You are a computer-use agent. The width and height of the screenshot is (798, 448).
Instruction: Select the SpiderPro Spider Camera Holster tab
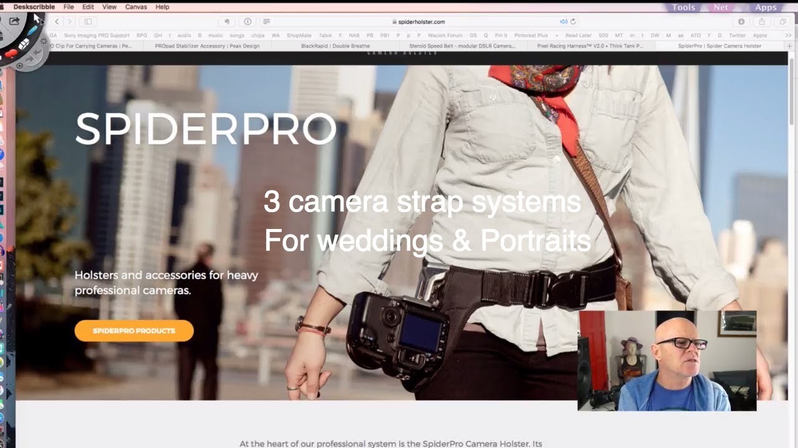pos(719,46)
